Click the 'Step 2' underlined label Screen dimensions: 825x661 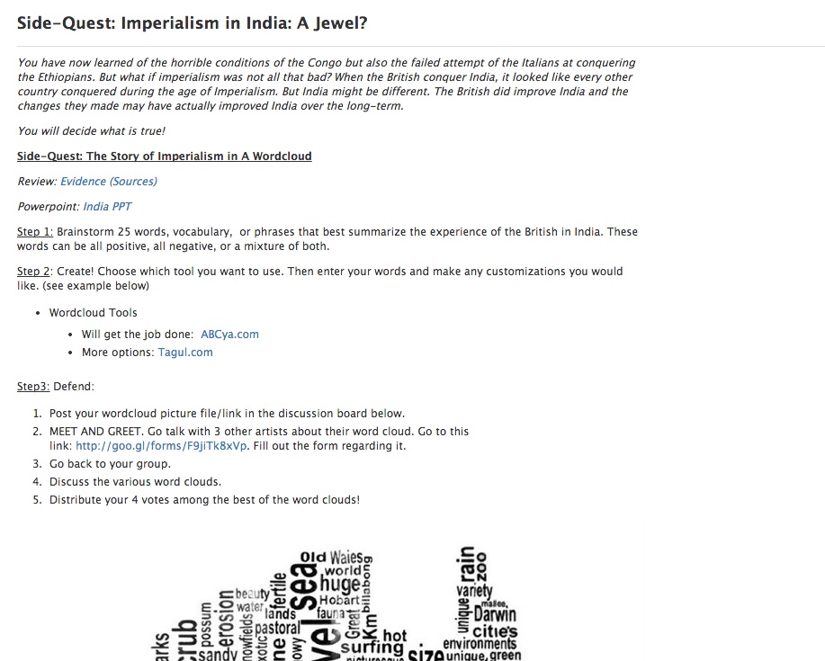(x=33, y=272)
